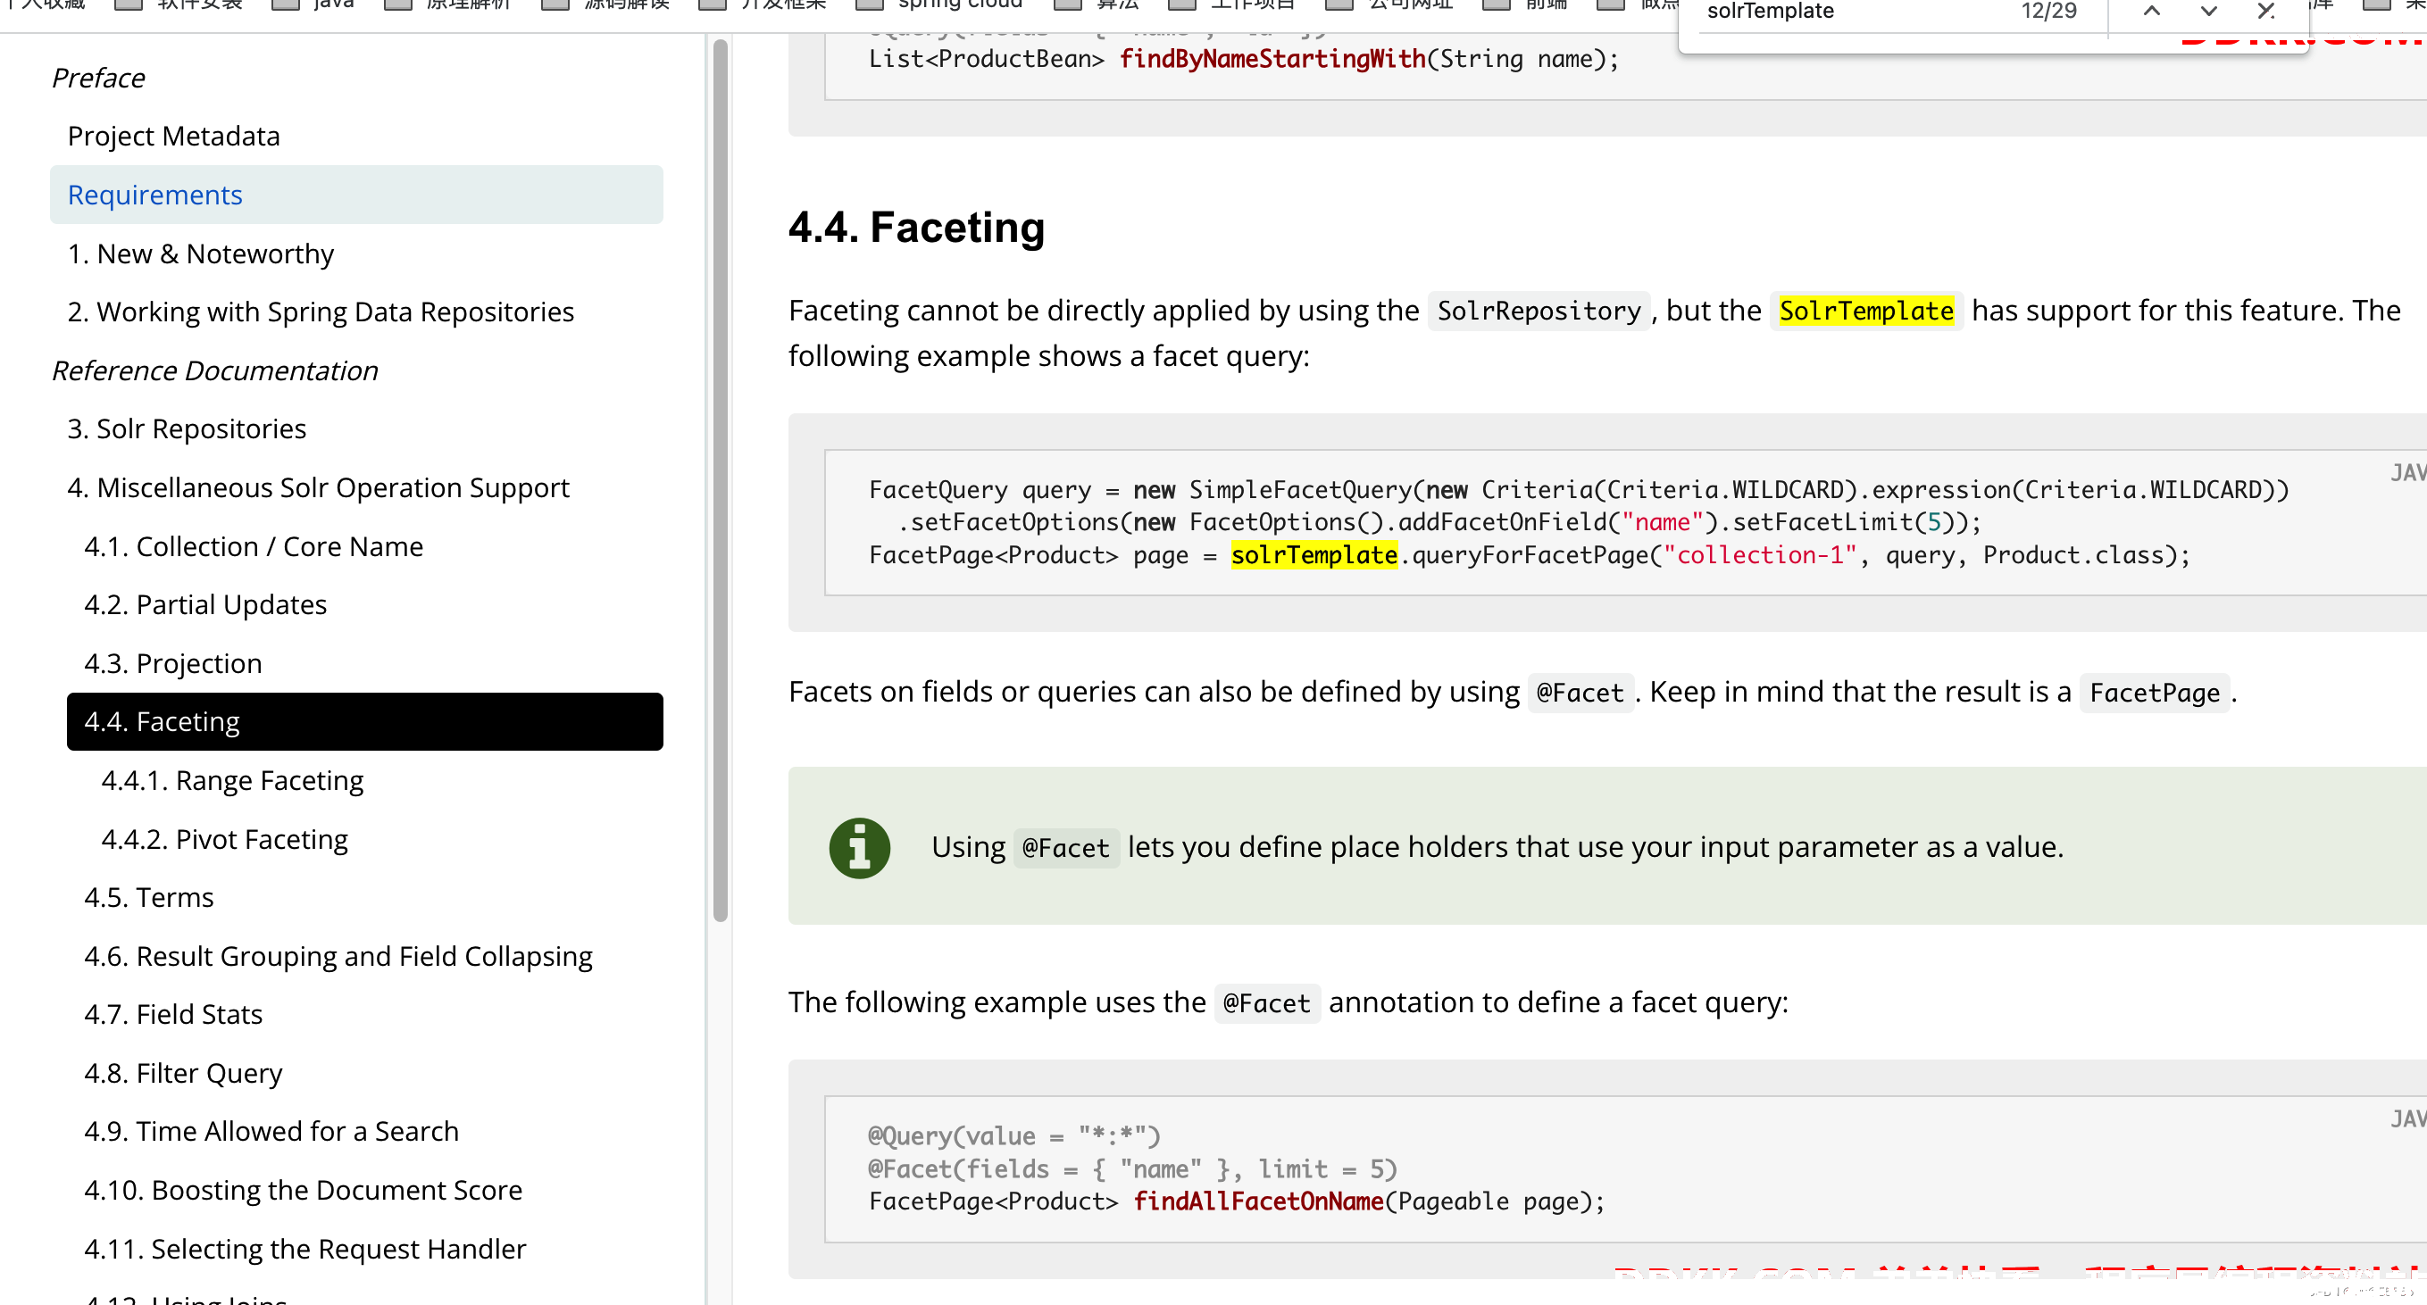Navigate to 4.2. Partial Updates
This screenshot has height=1305, width=2427.
(x=205, y=605)
